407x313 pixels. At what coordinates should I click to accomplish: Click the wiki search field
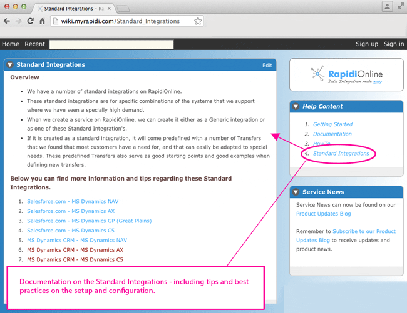(111, 44)
